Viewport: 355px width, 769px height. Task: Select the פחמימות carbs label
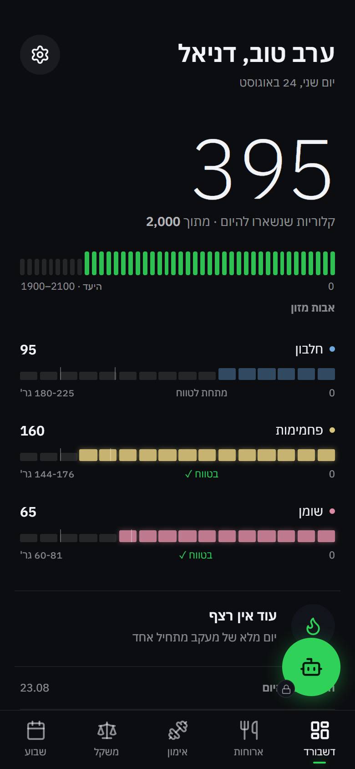[299, 431]
